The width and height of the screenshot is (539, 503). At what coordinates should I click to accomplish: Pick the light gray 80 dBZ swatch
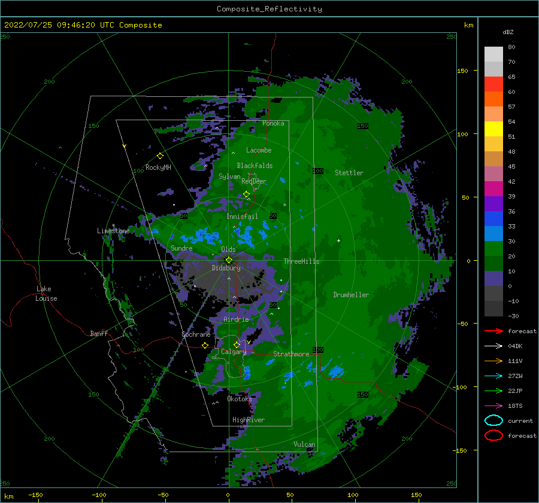coord(493,54)
